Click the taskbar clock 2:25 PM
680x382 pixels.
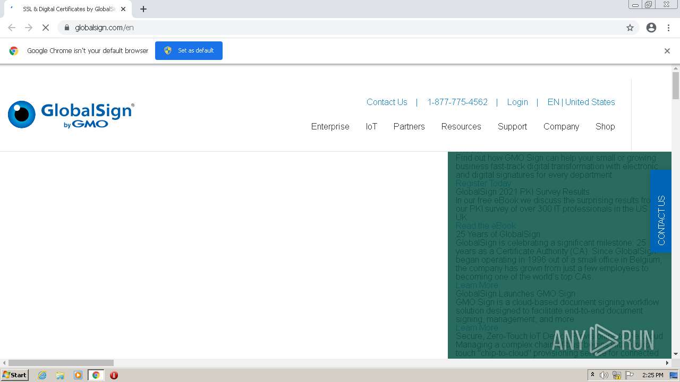(652, 375)
